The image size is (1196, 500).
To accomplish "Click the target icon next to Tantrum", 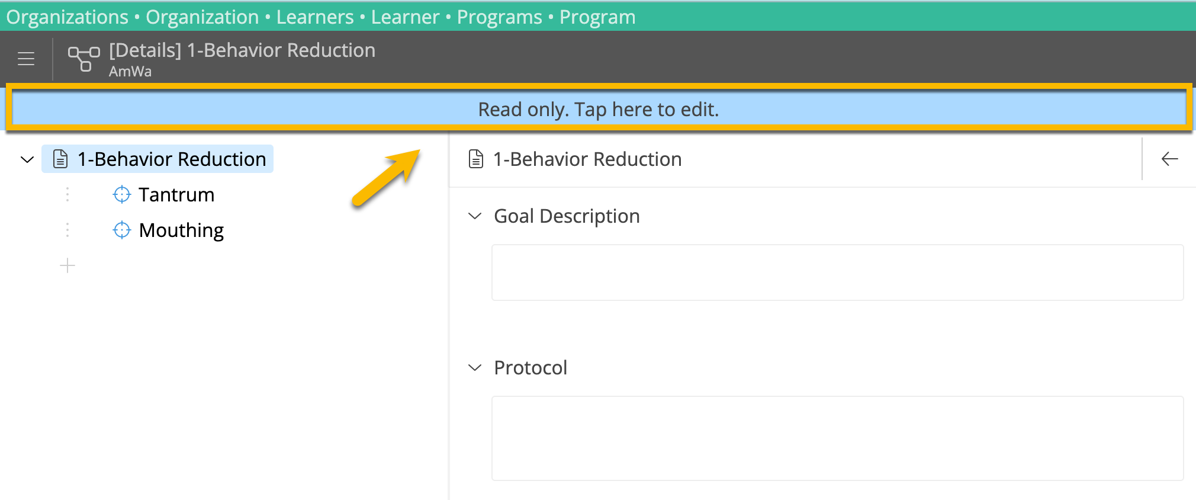I will [x=121, y=194].
